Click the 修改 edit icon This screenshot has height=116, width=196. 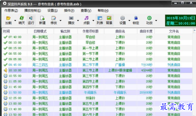(54, 18)
